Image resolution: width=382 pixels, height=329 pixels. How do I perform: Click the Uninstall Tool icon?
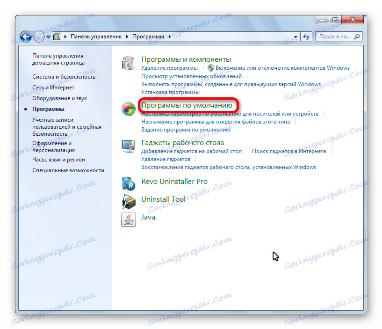[129, 201]
